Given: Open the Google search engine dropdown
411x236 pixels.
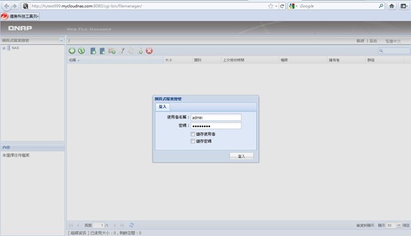Looking at the screenshot, I should 293,6.
